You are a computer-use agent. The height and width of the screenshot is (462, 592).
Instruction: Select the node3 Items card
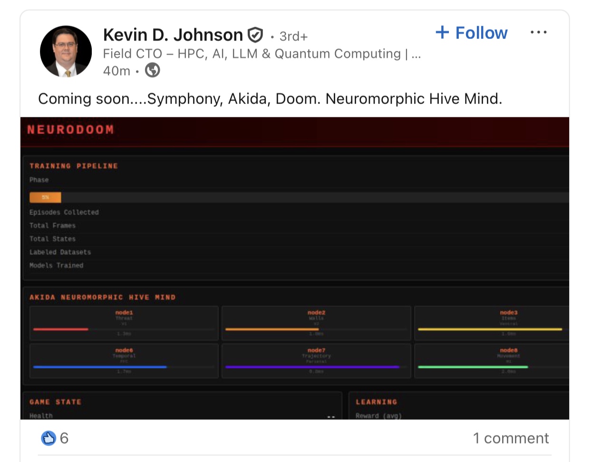492,323
